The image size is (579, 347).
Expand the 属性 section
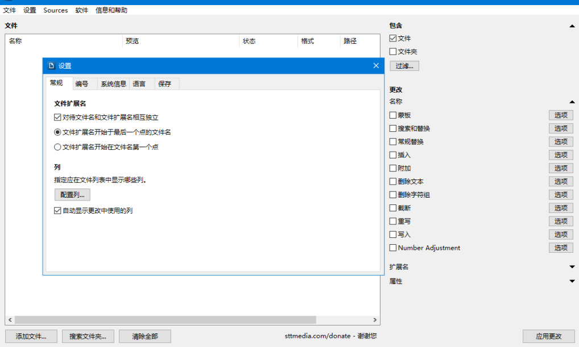click(572, 281)
